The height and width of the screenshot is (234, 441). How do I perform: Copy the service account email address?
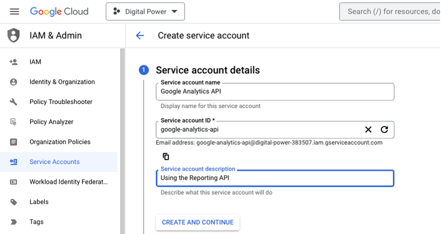166,156
